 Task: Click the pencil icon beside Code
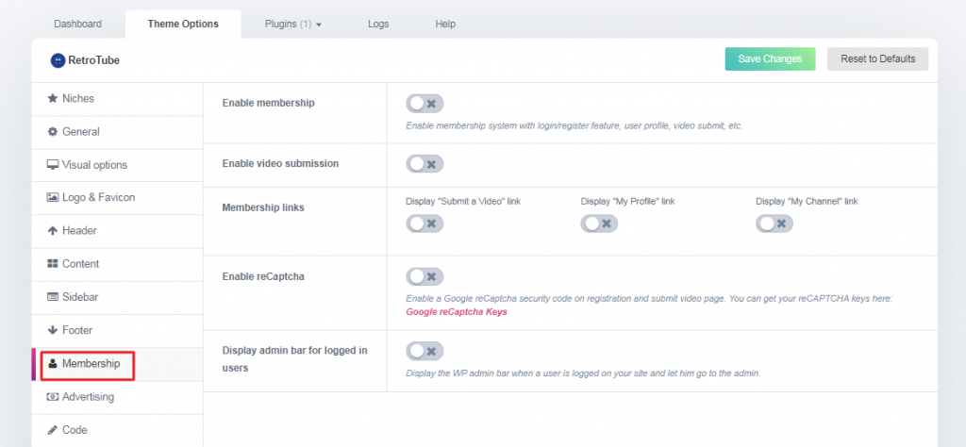pyautogui.click(x=53, y=430)
